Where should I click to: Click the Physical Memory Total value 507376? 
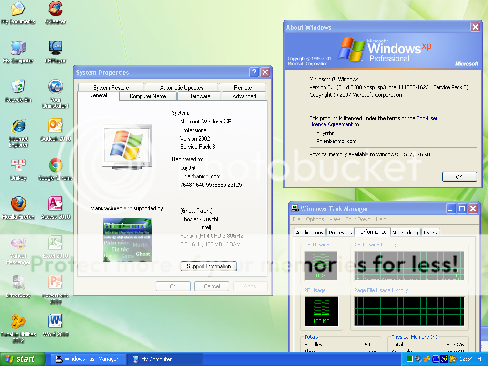click(x=455, y=345)
